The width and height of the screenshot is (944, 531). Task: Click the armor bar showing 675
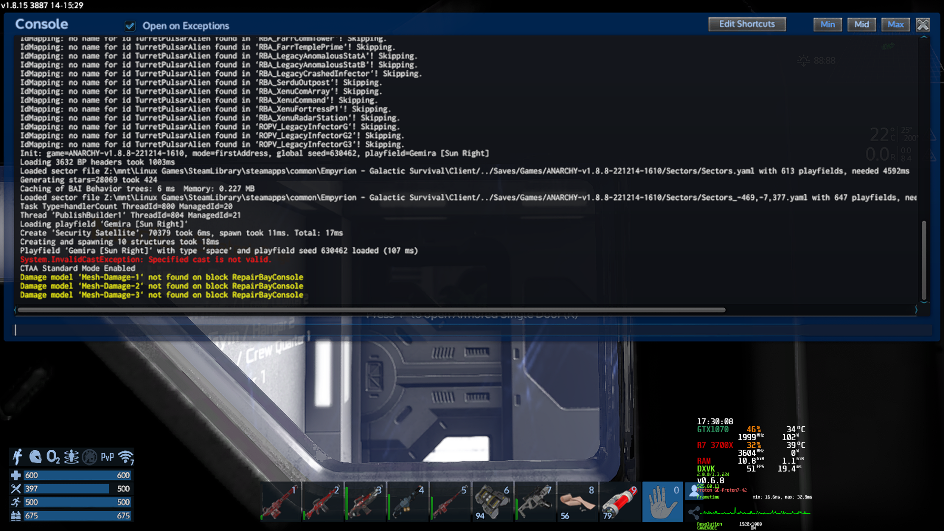[77, 516]
